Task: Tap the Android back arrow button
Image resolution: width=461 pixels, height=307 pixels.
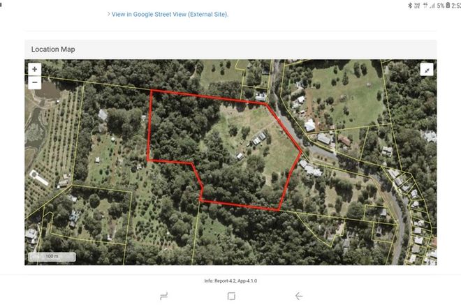Action: 299,296
